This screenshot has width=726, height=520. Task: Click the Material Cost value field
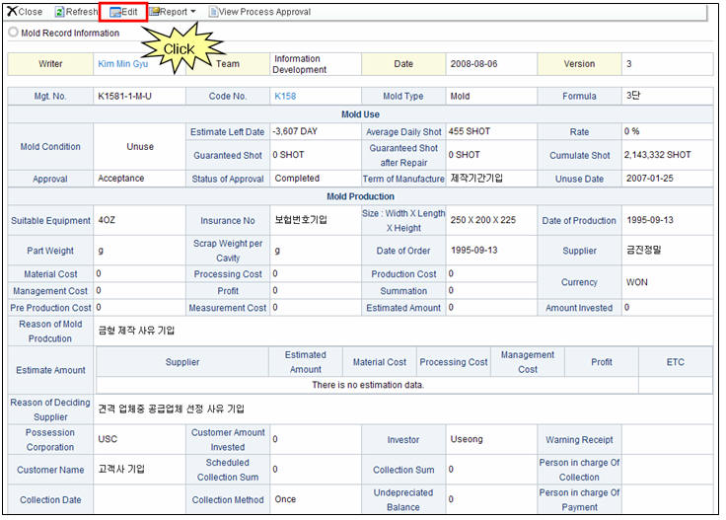point(138,273)
